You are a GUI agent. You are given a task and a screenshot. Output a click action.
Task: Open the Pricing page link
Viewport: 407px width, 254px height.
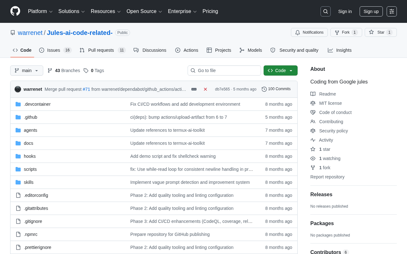pyautogui.click(x=210, y=11)
